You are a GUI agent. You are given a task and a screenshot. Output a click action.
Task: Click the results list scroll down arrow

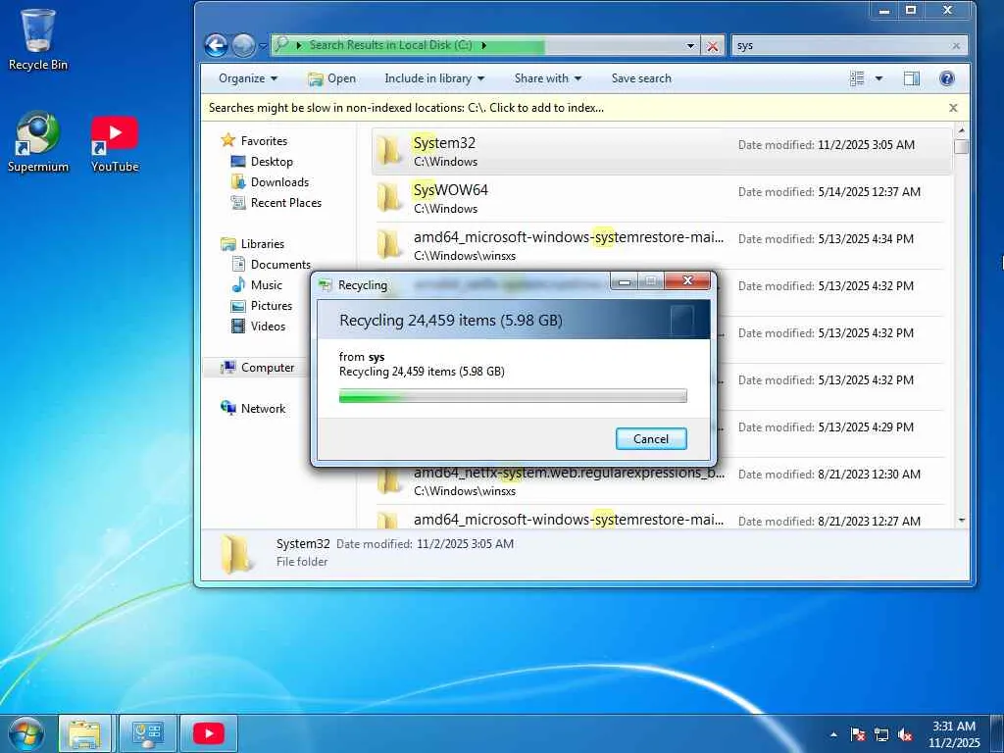961,521
